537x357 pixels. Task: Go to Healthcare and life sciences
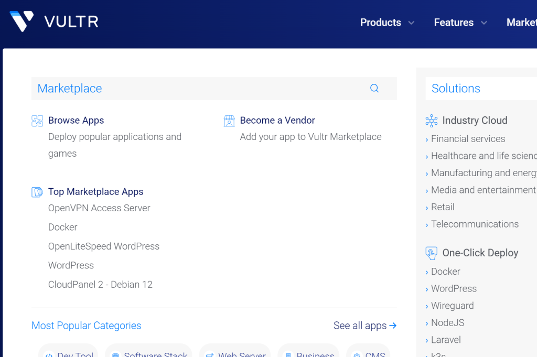tap(484, 156)
